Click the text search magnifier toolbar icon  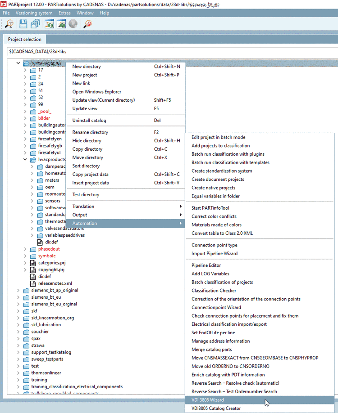pyautogui.click(x=9, y=24)
